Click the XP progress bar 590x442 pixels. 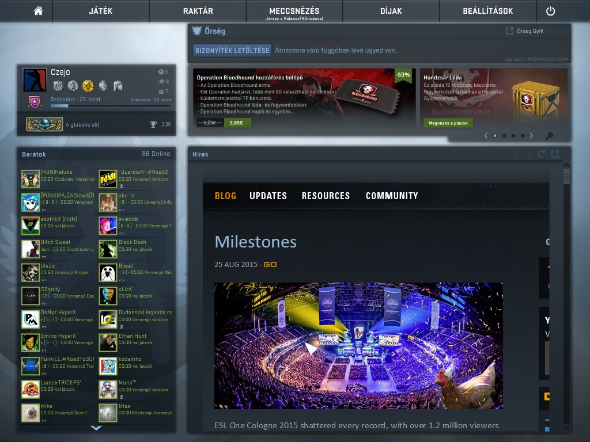tap(111, 106)
